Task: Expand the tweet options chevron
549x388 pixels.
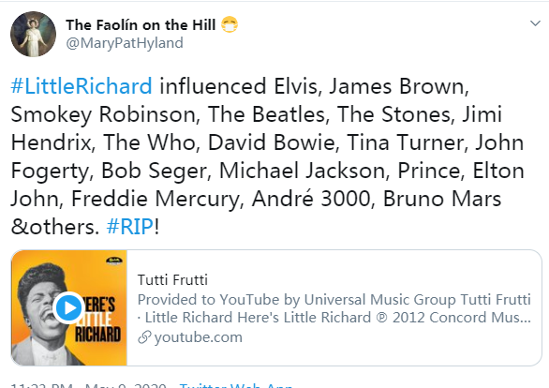Action: pos(535,23)
